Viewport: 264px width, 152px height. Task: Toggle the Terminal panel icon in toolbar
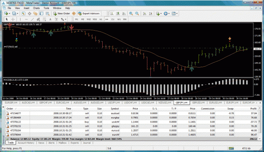pyautogui.click(x=41, y=13)
